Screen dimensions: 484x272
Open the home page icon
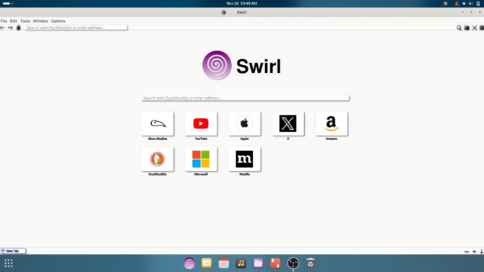pos(19,27)
